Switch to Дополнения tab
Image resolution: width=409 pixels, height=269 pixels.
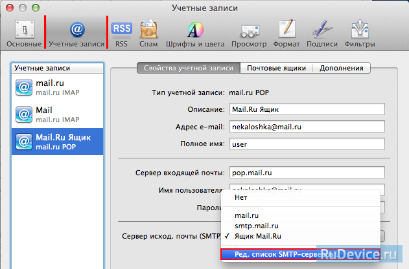(342, 68)
